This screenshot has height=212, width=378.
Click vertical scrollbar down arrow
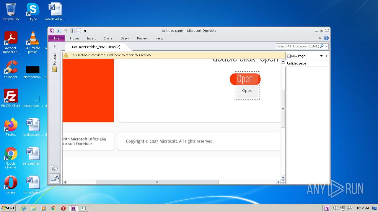[x=283, y=177]
